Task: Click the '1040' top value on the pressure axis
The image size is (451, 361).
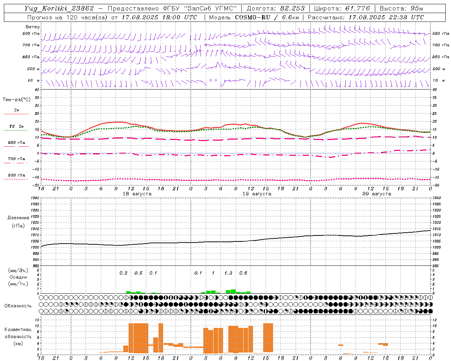Action: point(35,198)
